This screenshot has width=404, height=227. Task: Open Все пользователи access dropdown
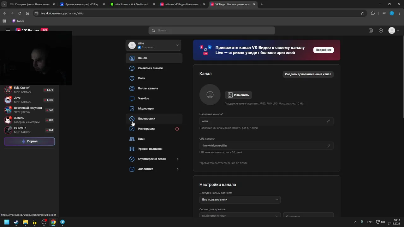click(x=240, y=200)
